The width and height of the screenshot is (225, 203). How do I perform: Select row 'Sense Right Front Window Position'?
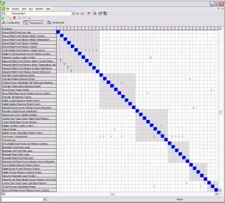point(29,43)
